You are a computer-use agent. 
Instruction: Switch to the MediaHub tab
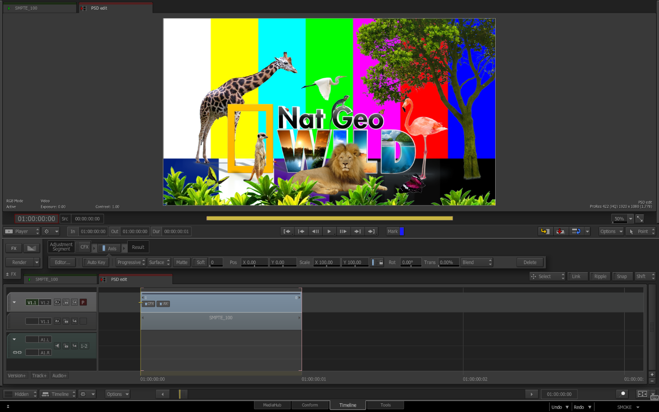click(272, 405)
